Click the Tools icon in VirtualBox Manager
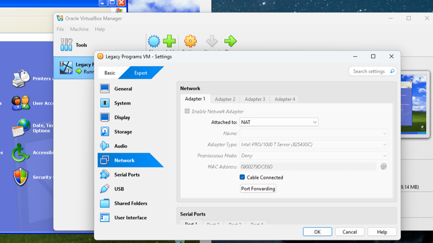Screen dimensions: 433x243 67,45
